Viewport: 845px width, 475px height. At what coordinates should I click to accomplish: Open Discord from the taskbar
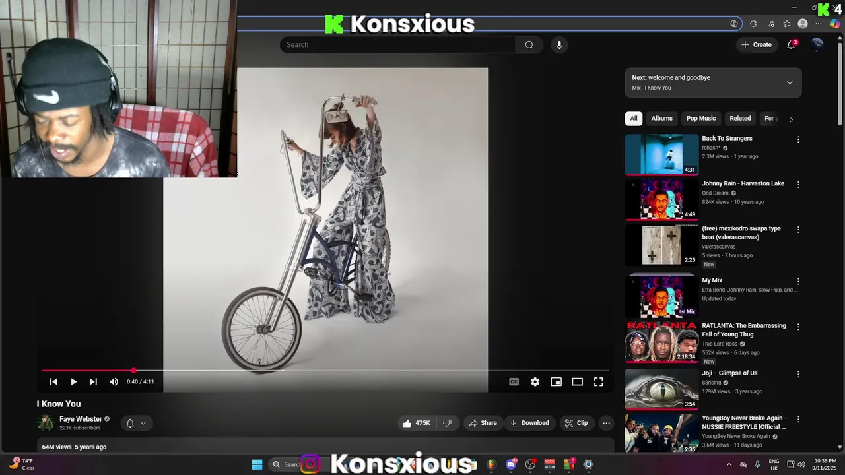pyautogui.click(x=511, y=464)
